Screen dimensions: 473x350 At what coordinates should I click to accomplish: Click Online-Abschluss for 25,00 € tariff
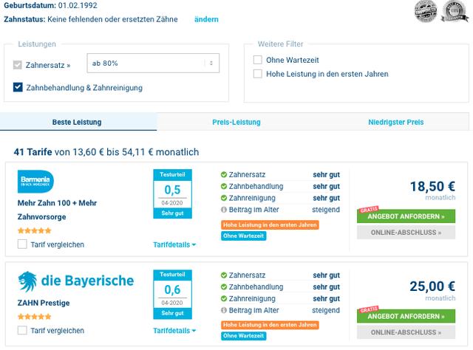click(x=406, y=332)
